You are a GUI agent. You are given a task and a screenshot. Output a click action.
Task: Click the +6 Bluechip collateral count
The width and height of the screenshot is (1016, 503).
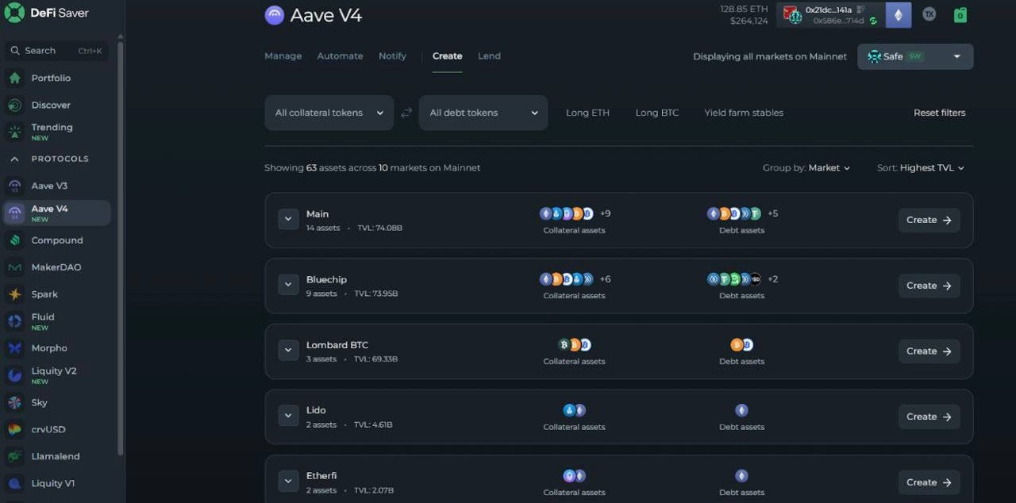(x=606, y=279)
